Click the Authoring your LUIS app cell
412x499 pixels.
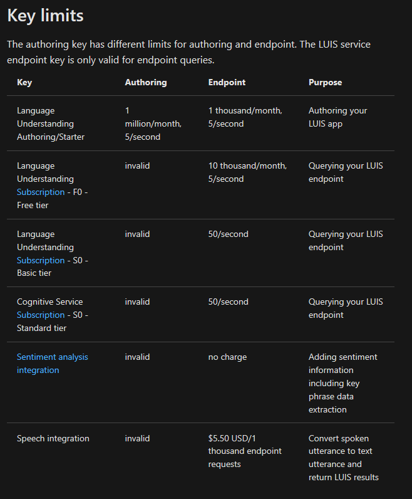pos(337,117)
